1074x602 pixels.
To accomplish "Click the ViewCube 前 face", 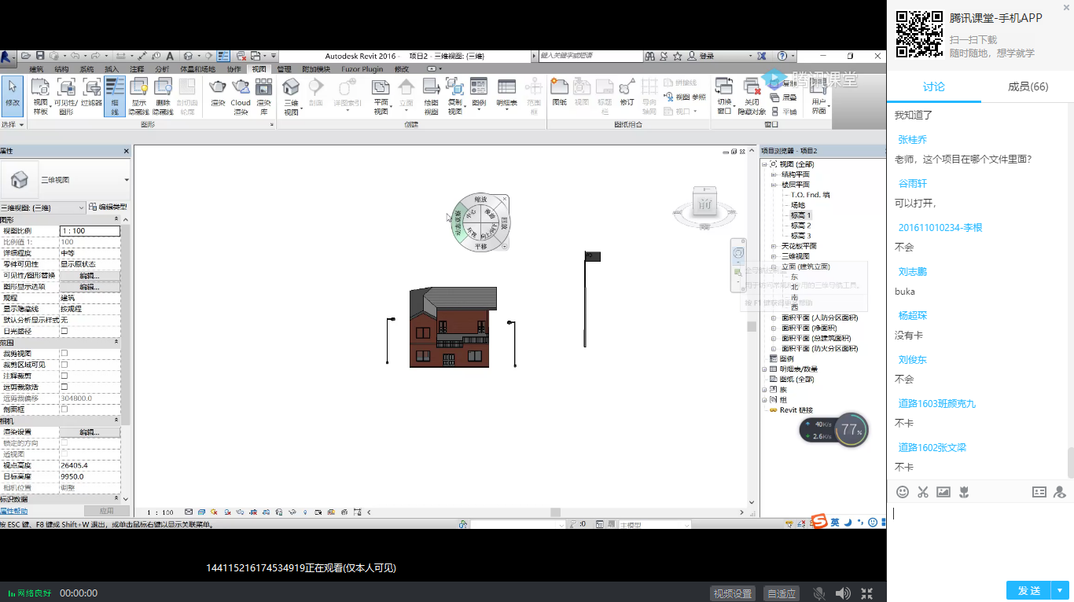I will pyautogui.click(x=705, y=204).
